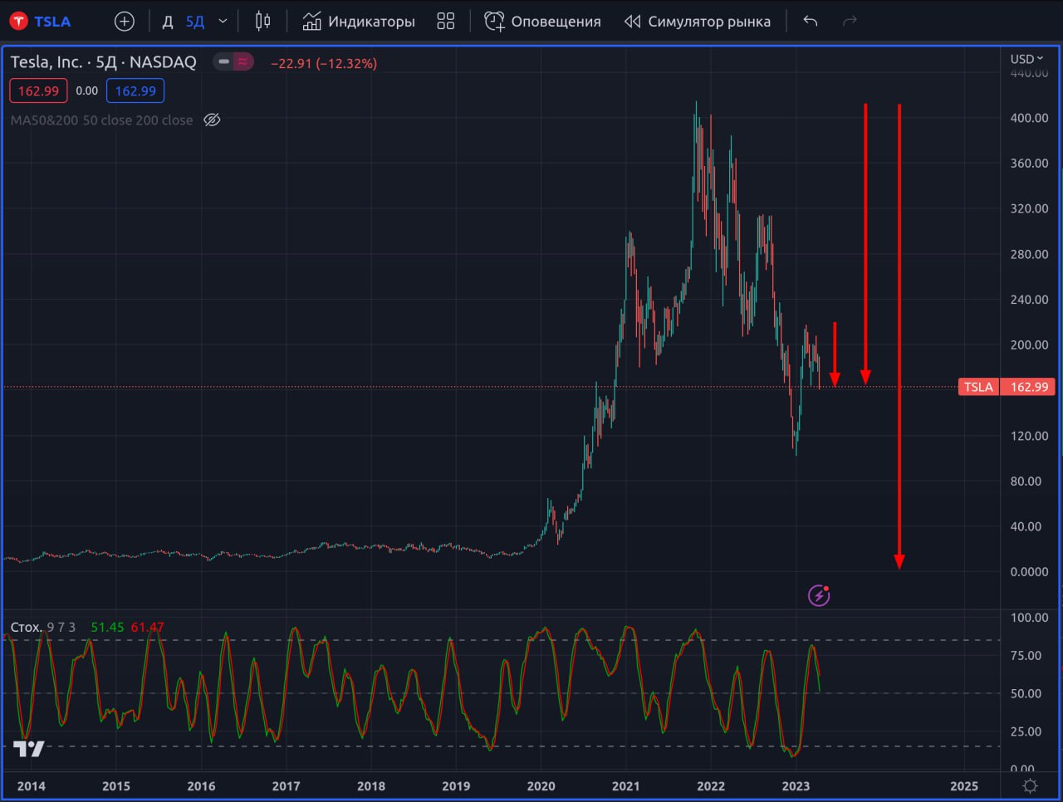Click the 75.00 stochastic axis label

1026,655
